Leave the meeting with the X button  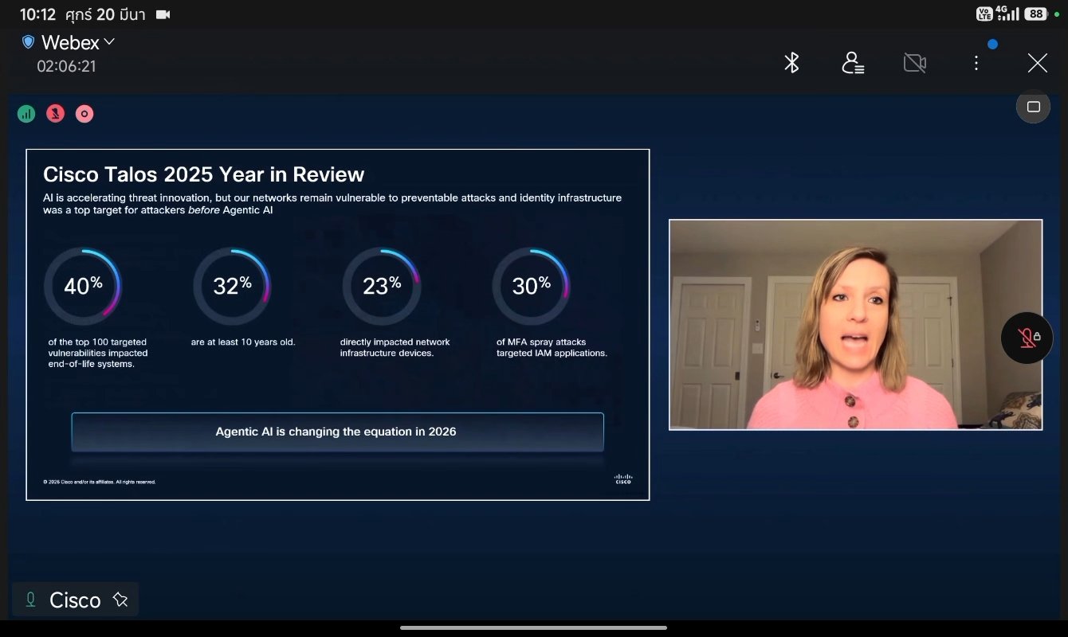[1037, 63]
